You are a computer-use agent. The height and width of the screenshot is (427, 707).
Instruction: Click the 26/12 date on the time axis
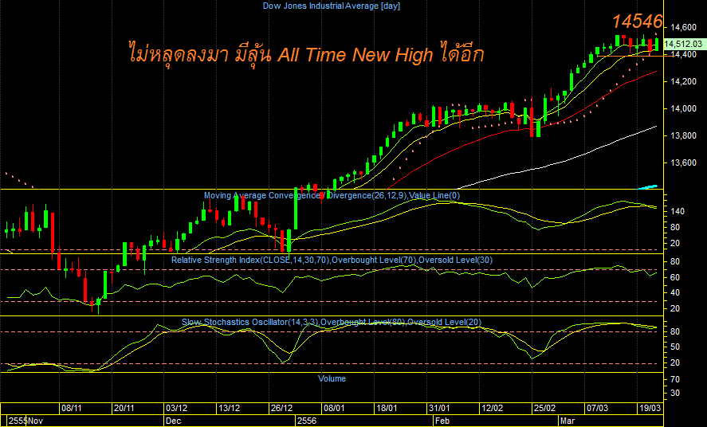click(x=282, y=408)
